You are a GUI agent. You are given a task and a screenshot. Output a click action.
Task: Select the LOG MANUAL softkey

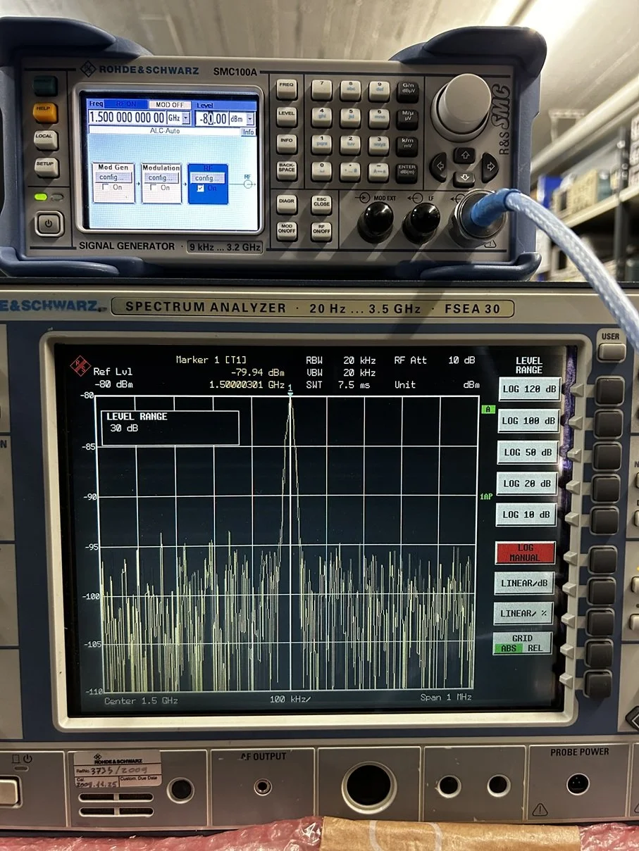point(525,553)
